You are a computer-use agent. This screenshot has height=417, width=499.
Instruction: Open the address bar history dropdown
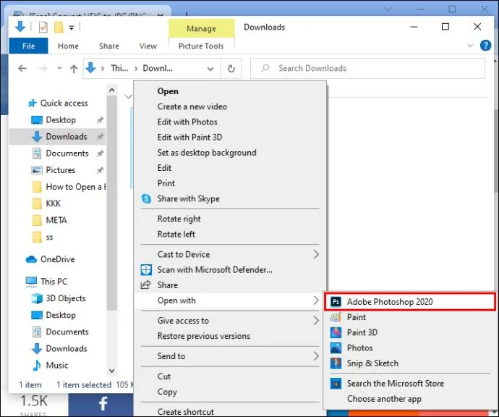point(210,69)
